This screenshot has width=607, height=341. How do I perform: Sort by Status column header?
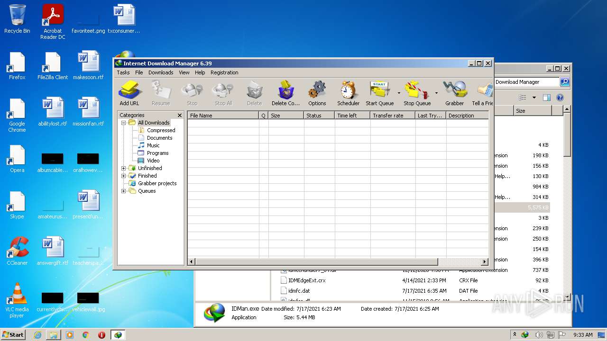click(319, 116)
